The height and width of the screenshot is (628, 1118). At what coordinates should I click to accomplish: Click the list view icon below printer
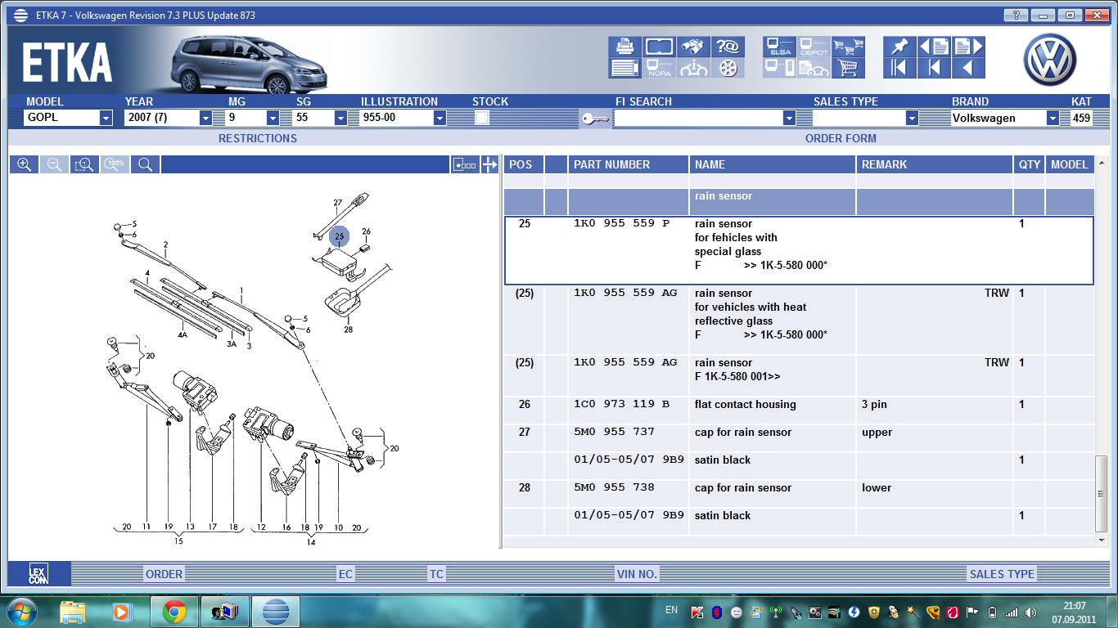[x=624, y=68]
